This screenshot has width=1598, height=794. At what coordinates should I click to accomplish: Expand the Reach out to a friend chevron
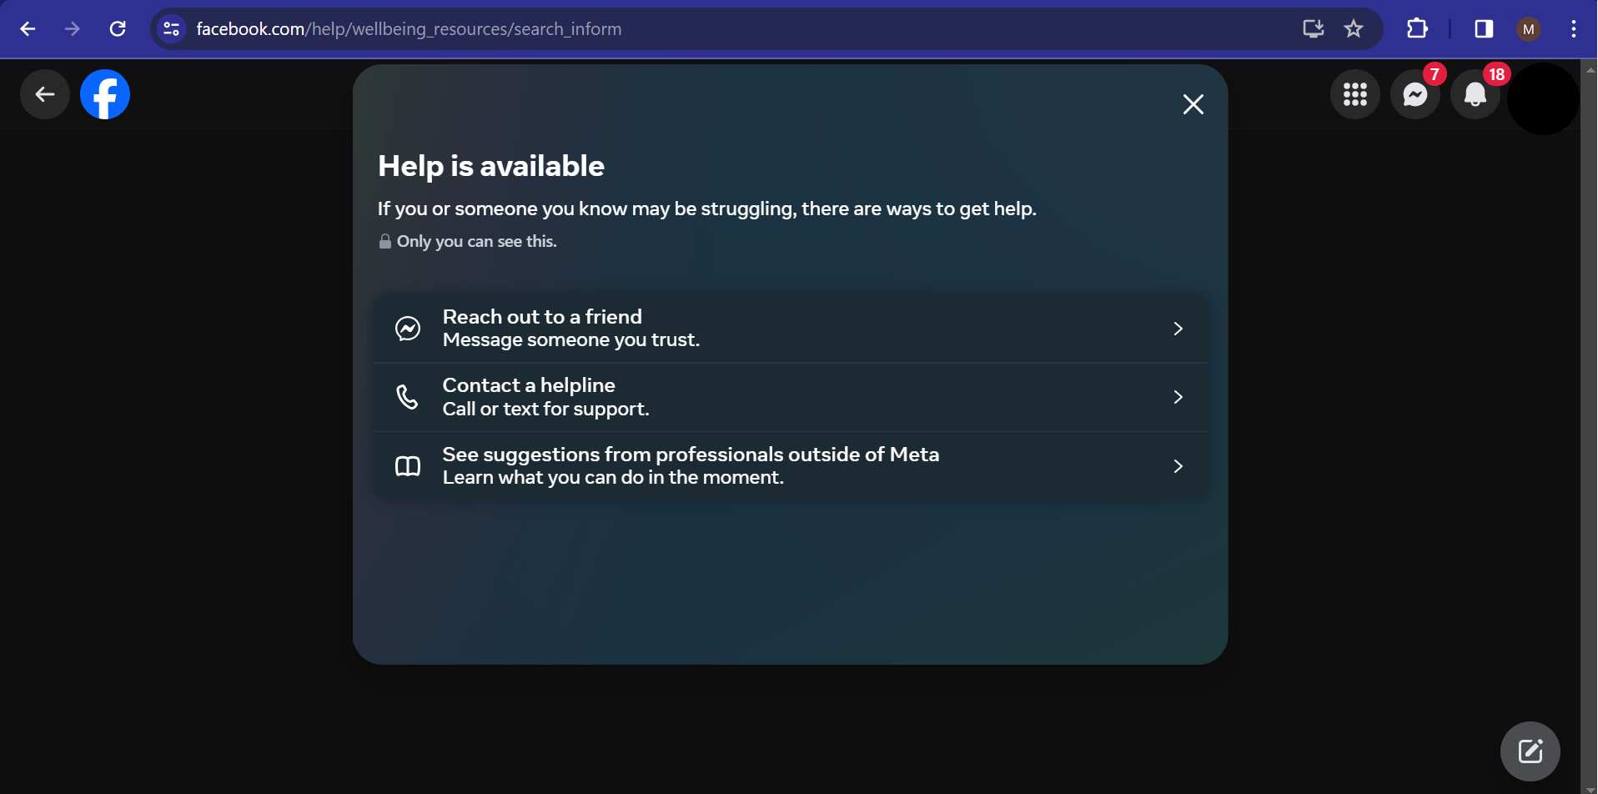[x=1178, y=329]
